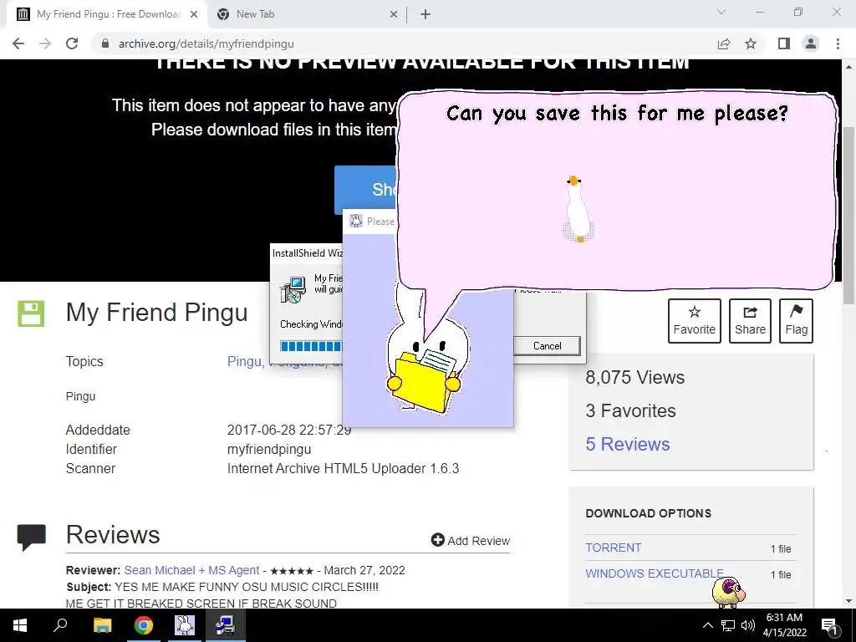Select the installer app in taskbar
The image size is (856, 642).
pyautogui.click(x=226, y=625)
